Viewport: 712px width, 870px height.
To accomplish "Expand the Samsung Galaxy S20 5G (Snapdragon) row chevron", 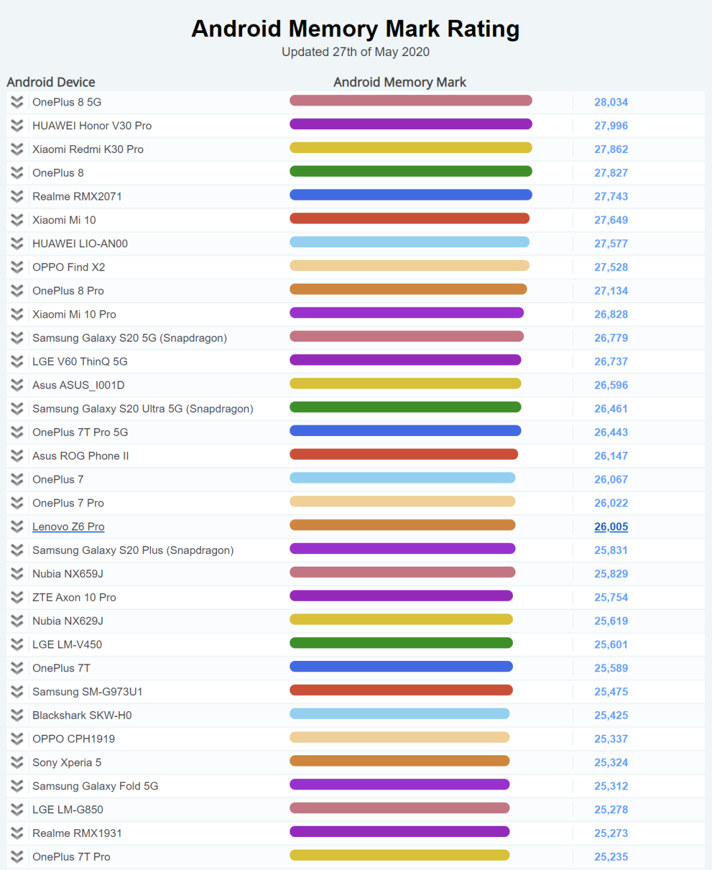I will 17,338.
